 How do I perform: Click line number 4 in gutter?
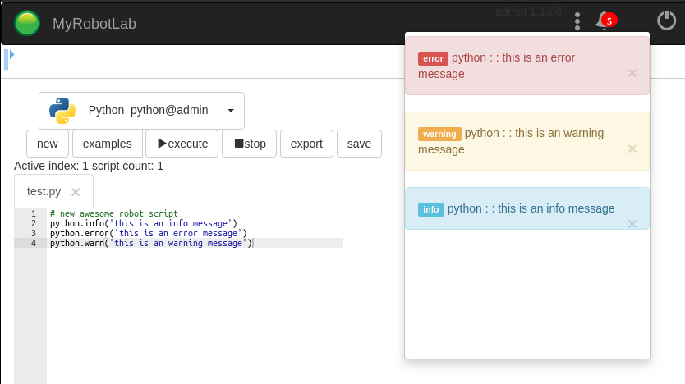click(34, 243)
